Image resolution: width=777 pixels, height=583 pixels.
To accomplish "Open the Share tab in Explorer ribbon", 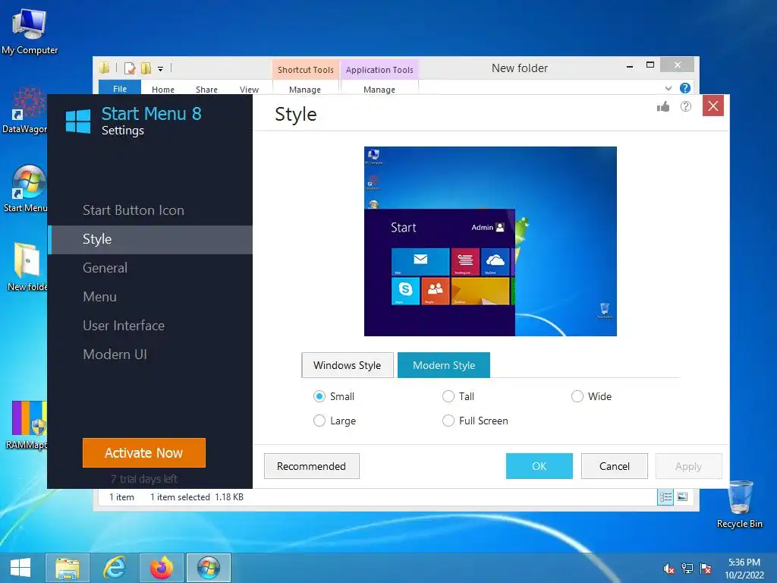I will pos(206,90).
